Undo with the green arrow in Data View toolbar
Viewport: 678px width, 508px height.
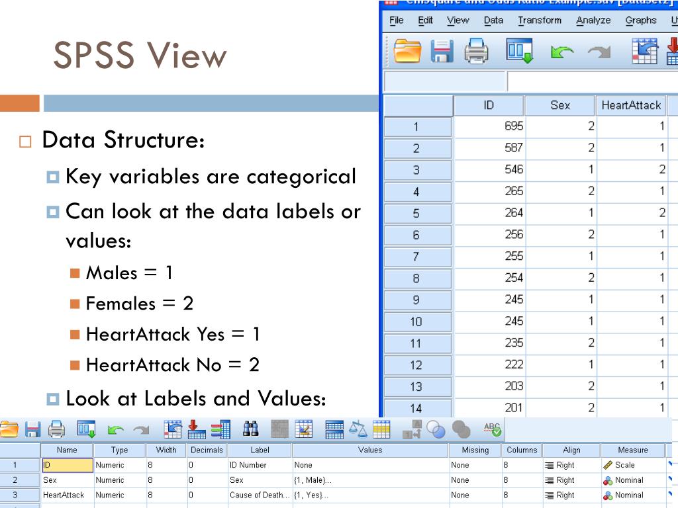click(561, 52)
